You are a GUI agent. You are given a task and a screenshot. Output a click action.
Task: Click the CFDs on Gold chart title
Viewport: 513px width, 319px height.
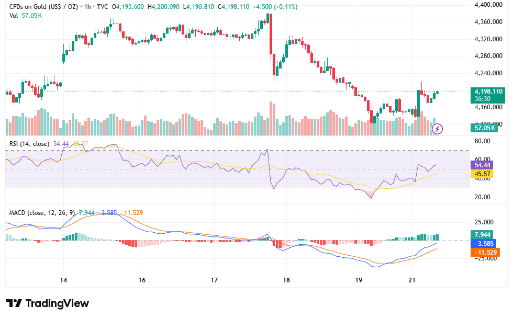point(59,6)
